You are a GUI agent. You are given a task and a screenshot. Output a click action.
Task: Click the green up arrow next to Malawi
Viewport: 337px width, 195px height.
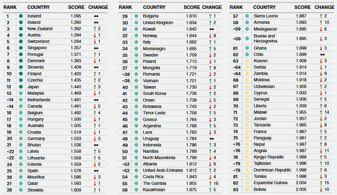point(321,112)
